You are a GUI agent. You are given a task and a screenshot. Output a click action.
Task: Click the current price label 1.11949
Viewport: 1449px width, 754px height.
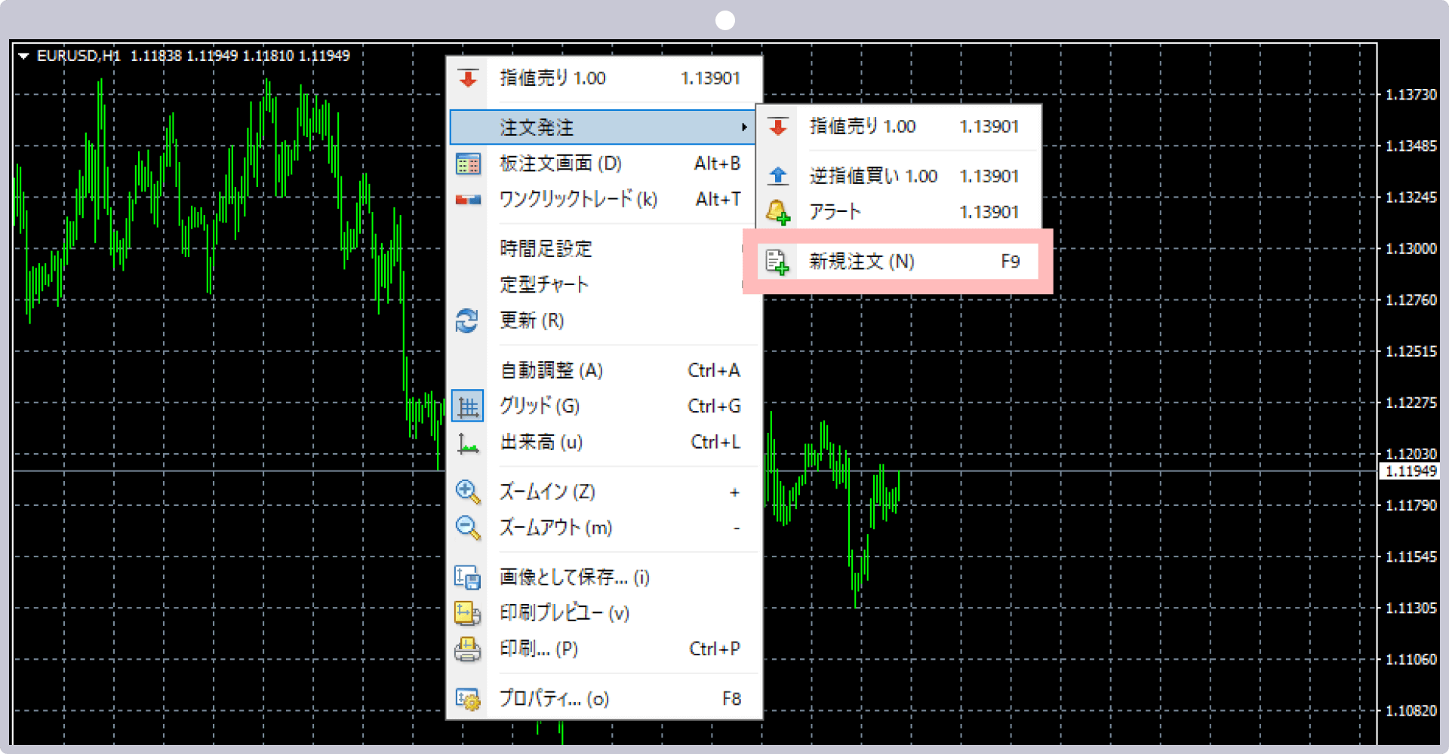(1411, 471)
